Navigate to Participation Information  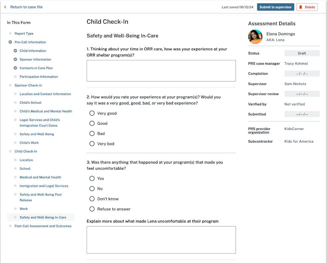(39, 77)
